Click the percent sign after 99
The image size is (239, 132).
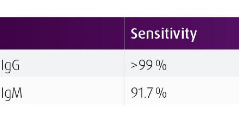162,66
